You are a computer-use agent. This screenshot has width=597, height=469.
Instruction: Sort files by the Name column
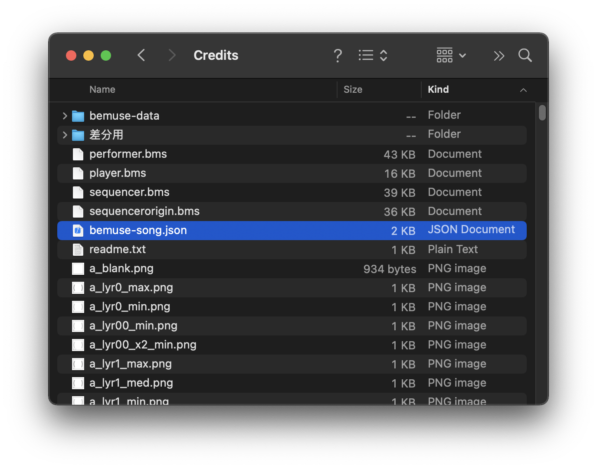(x=102, y=89)
